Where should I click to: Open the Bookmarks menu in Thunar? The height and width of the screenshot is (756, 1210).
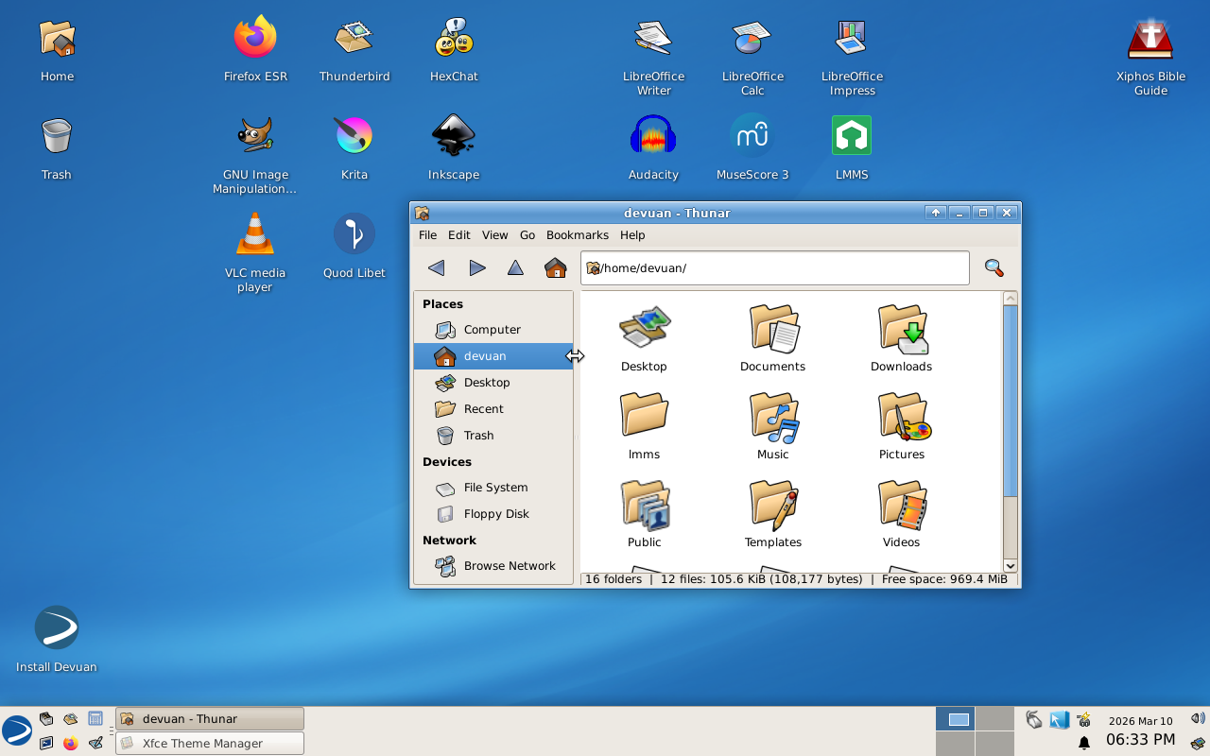[577, 235]
